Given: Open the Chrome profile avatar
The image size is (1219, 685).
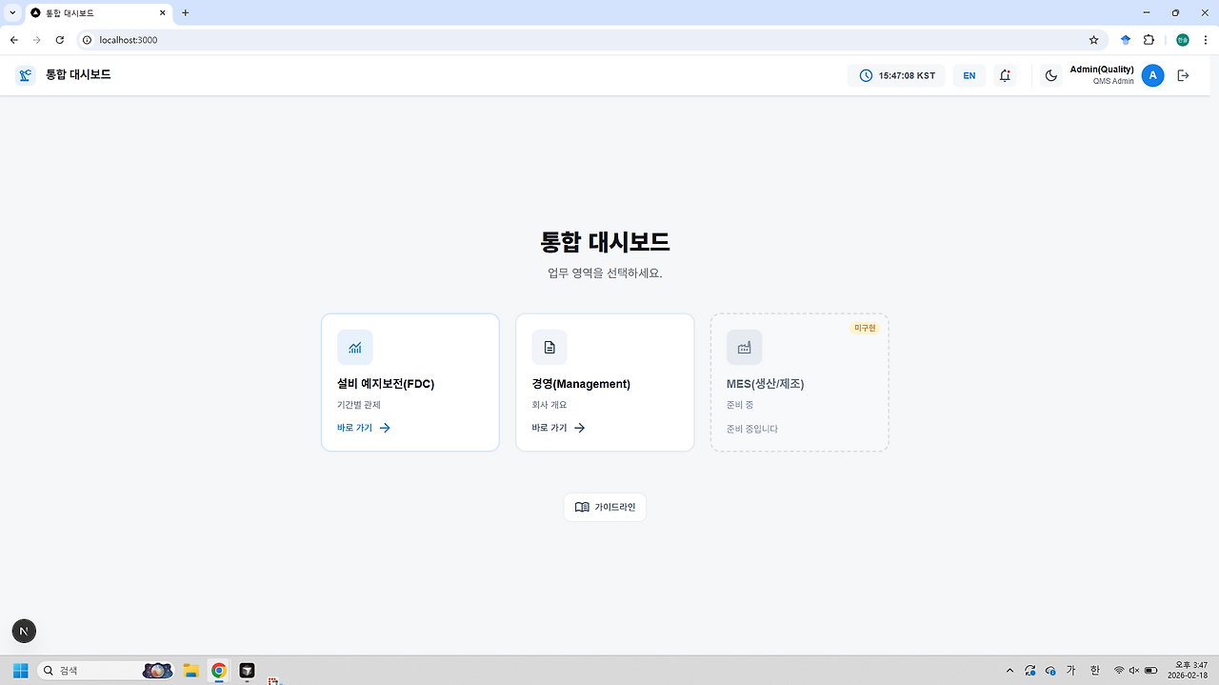Looking at the screenshot, I should click(x=1182, y=40).
